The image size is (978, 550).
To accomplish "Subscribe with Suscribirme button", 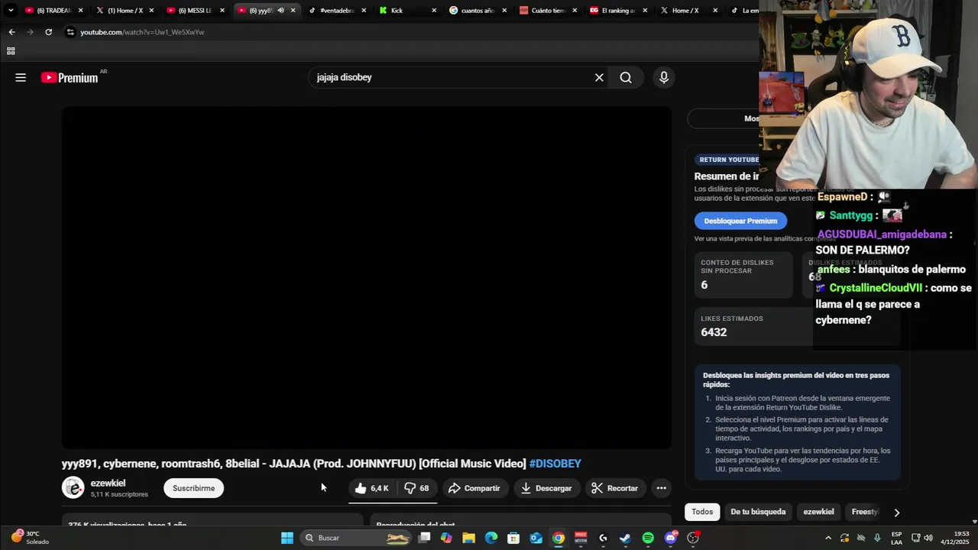I will click(193, 488).
